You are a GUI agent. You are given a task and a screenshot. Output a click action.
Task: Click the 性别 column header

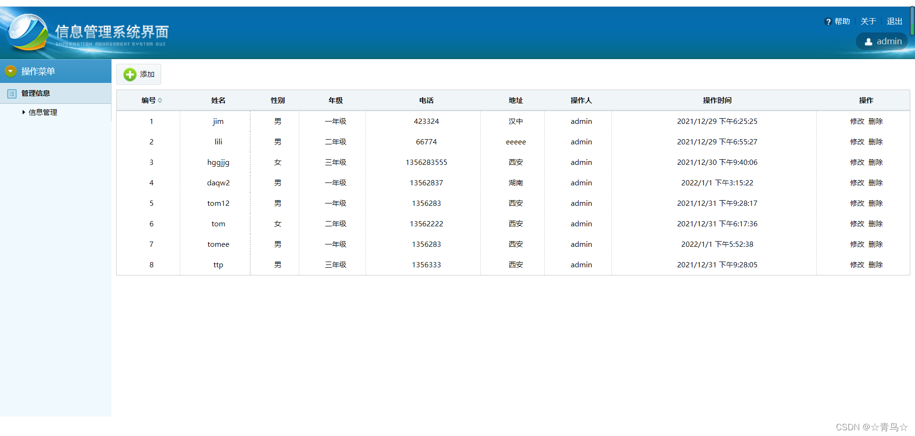pyautogui.click(x=277, y=101)
